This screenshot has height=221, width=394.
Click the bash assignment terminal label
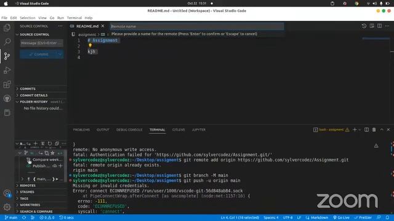point(331,130)
